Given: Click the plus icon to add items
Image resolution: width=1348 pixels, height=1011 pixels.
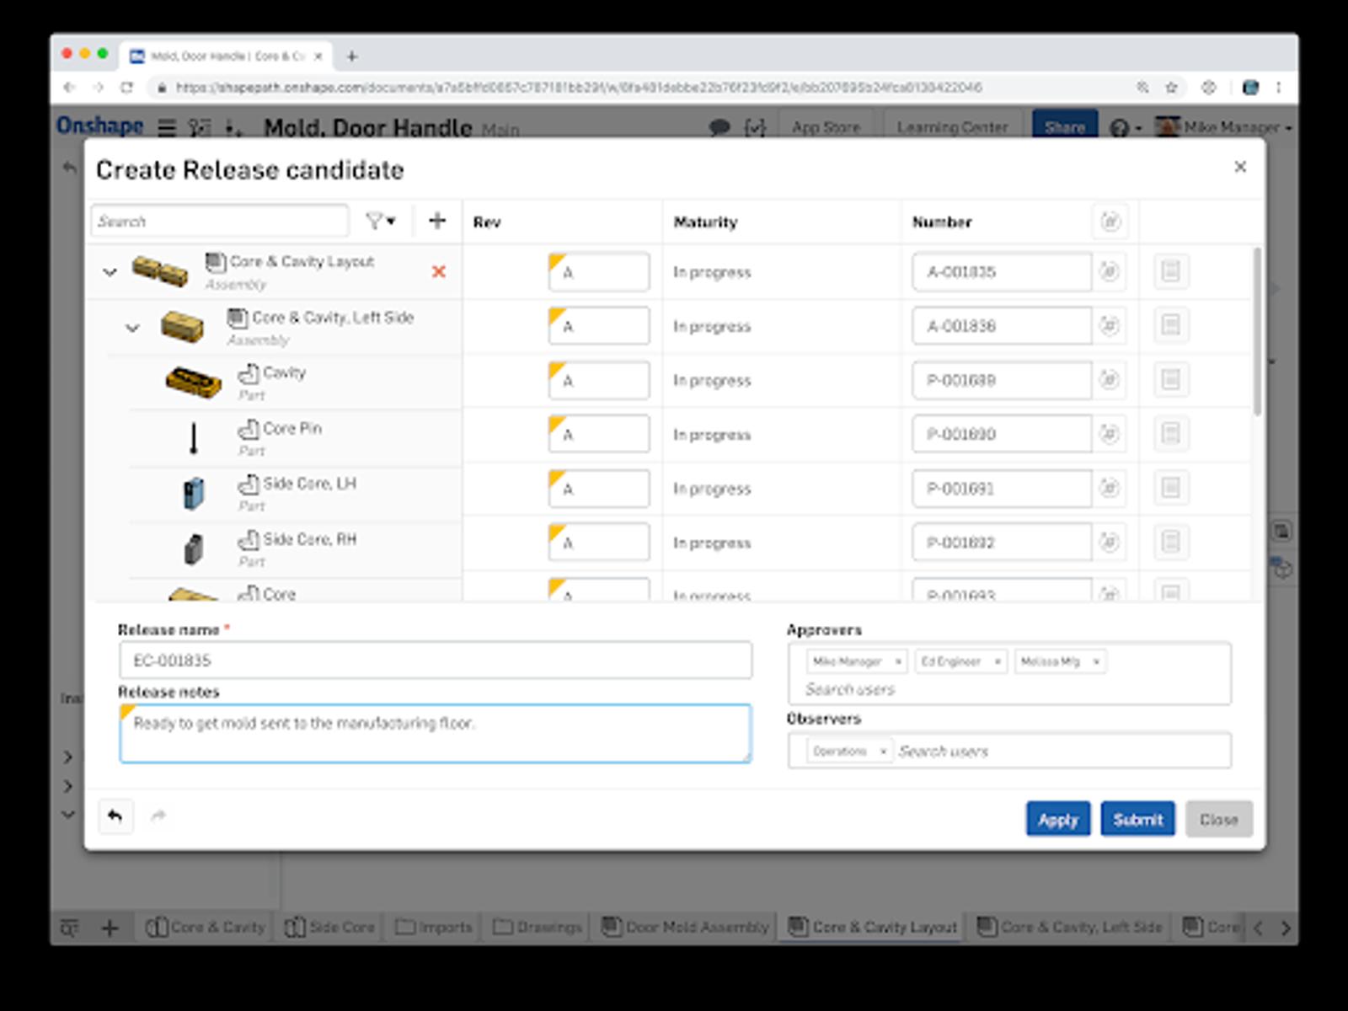Looking at the screenshot, I should coord(437,222).
